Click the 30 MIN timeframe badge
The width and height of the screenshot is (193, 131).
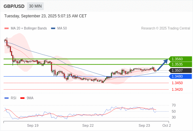pos(35,6)
